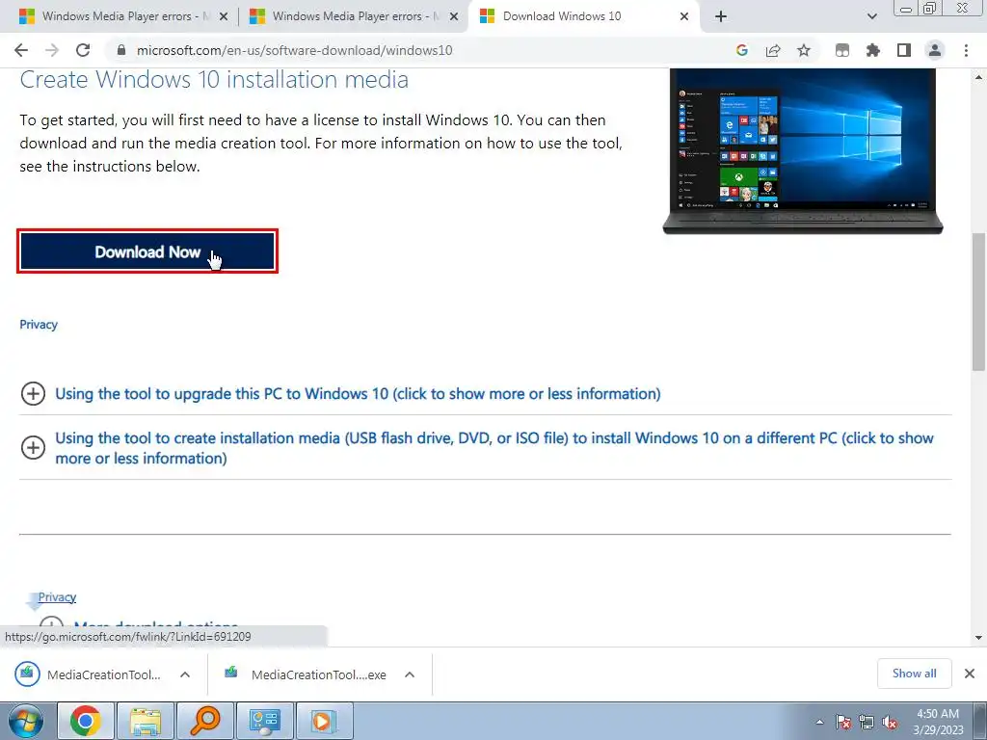Open the Chrome three-dot menu
The image size is (987, 740).
[966, 50]
